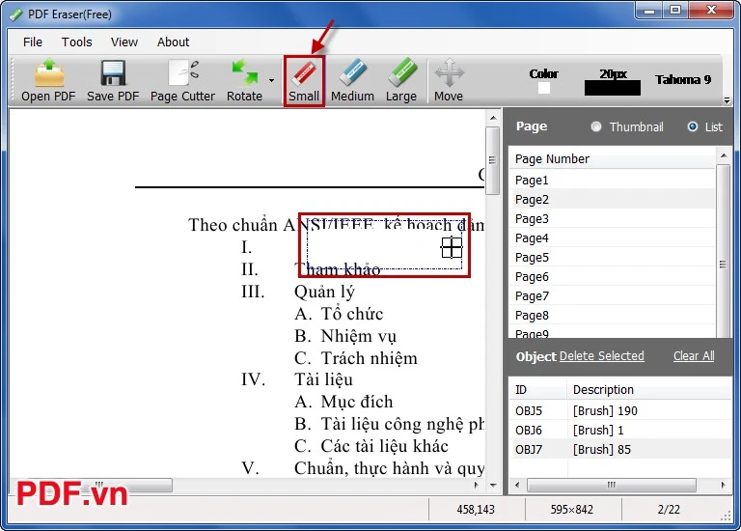Pick the white Color swatch

(x=544, y=88)
